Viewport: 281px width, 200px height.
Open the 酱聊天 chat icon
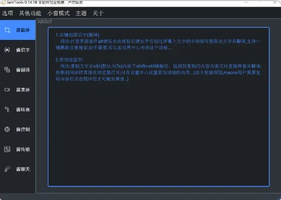tap(7, 169)
